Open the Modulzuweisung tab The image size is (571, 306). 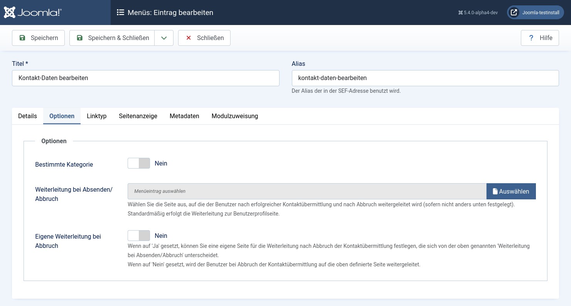(x=234, y=116)
